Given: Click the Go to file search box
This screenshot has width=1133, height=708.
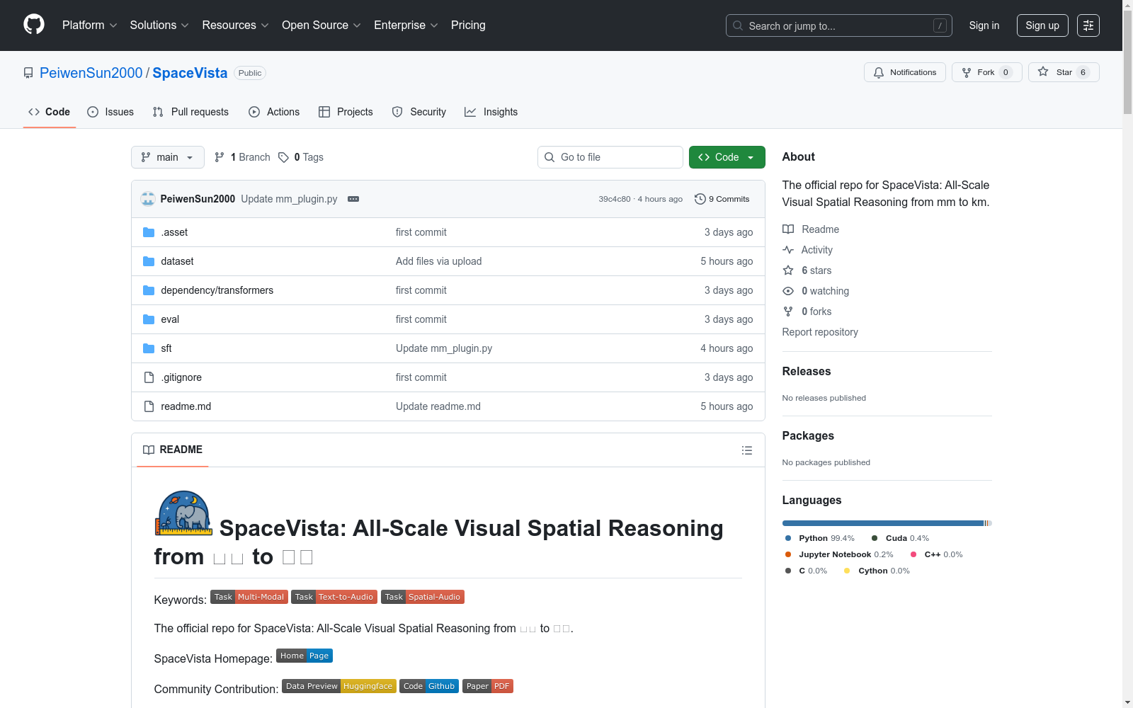Looking at the screenshot, I should click(610, 157).
